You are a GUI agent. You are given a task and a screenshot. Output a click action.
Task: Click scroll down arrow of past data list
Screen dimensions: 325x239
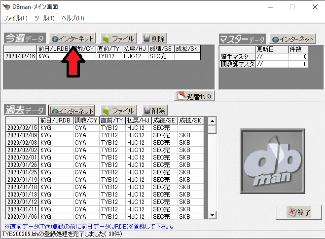click(212, 215)
